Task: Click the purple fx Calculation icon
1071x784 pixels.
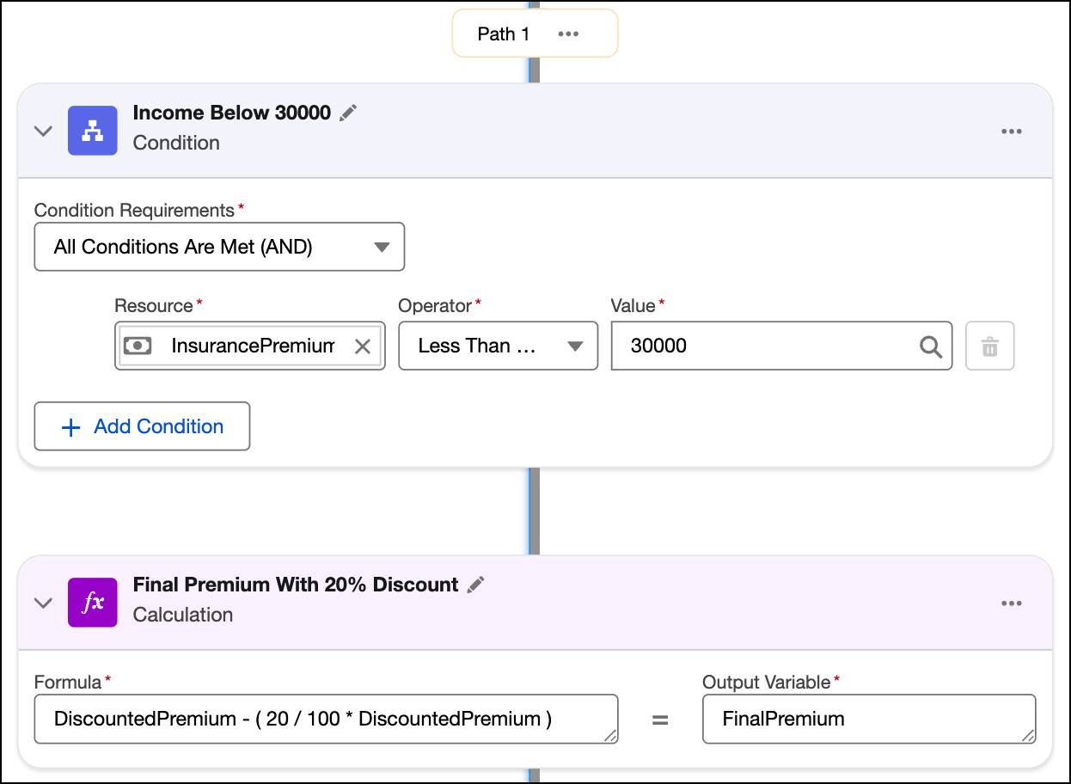Action: (92, 603)
